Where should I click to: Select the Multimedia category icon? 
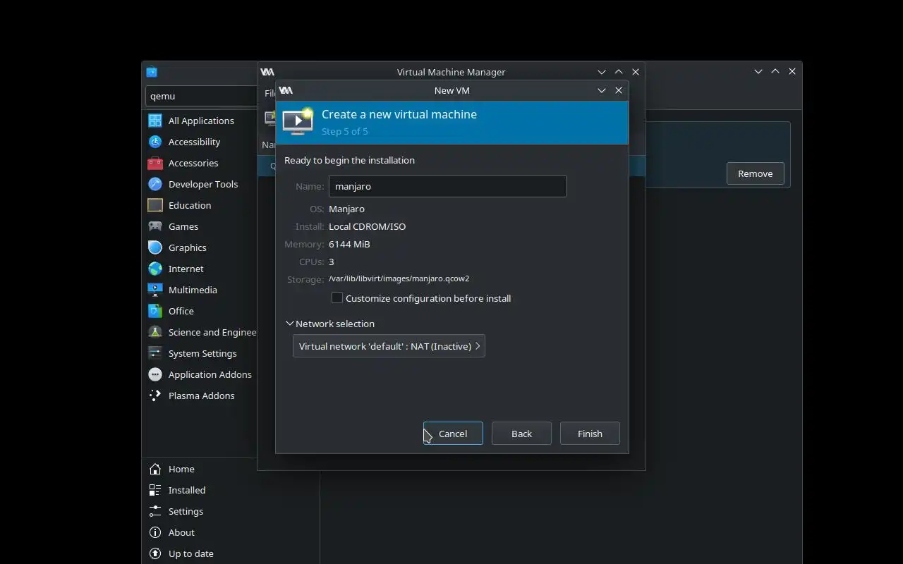pyautogui.click(x=155, y=290)
